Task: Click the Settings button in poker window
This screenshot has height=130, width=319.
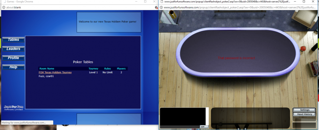Action: (305, 110)
